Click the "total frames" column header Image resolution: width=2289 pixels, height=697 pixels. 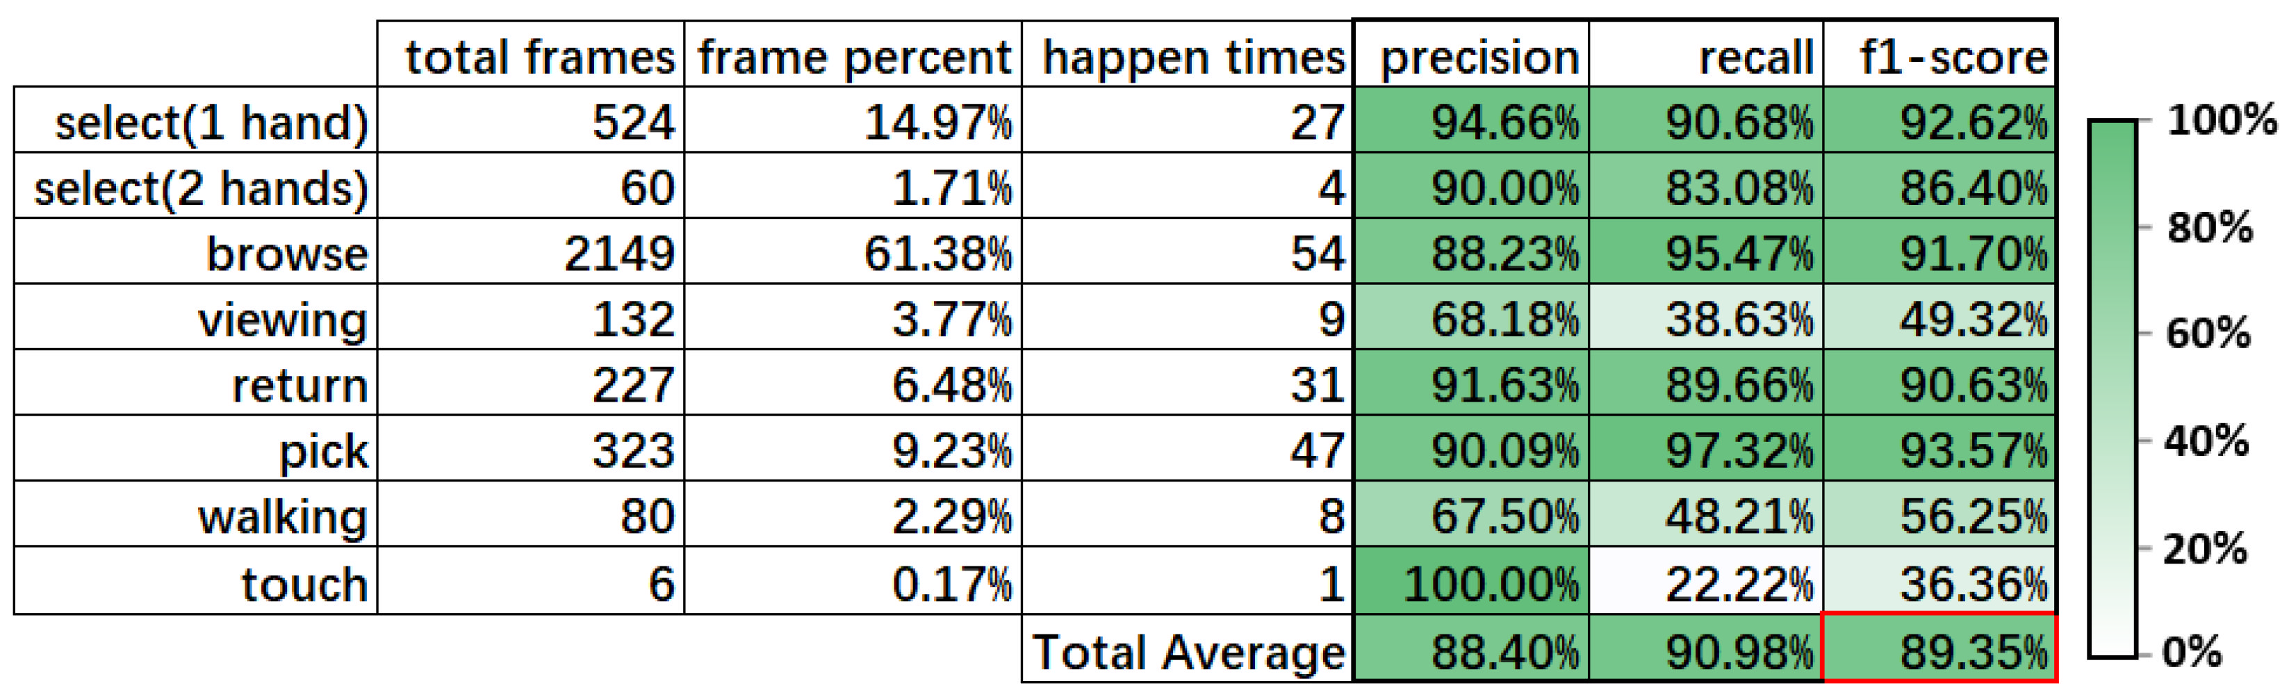[539, 57]
